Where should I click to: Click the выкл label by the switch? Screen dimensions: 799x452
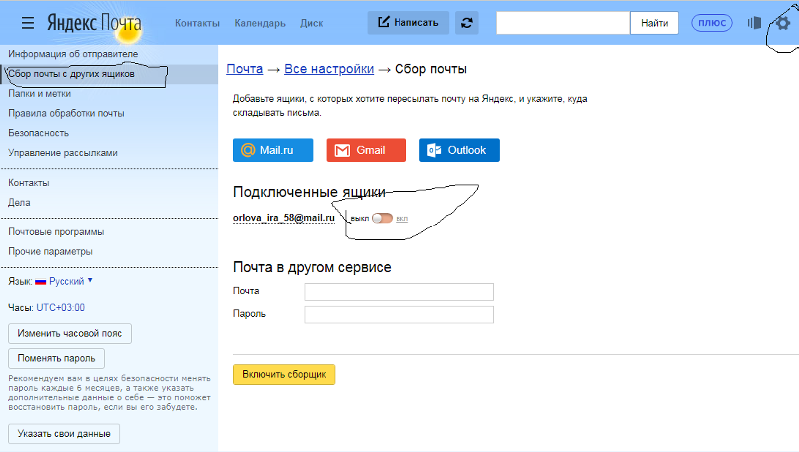click(x=360, y=218)
